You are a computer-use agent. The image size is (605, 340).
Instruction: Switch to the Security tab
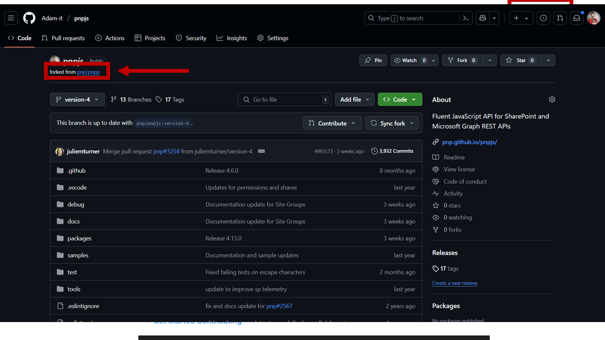point(191,38)
